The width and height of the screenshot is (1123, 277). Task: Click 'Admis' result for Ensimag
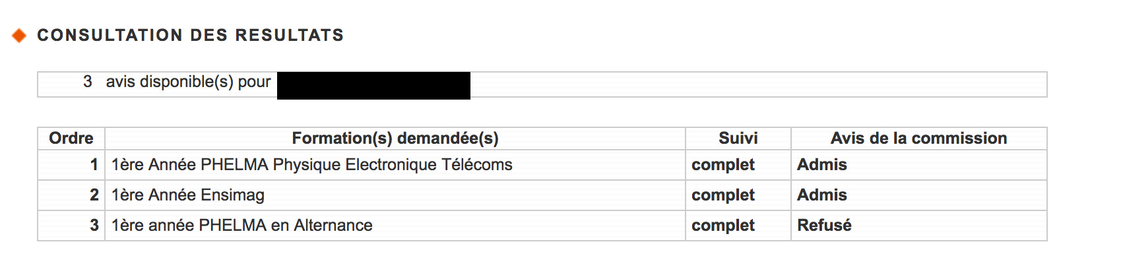(821, 195)
